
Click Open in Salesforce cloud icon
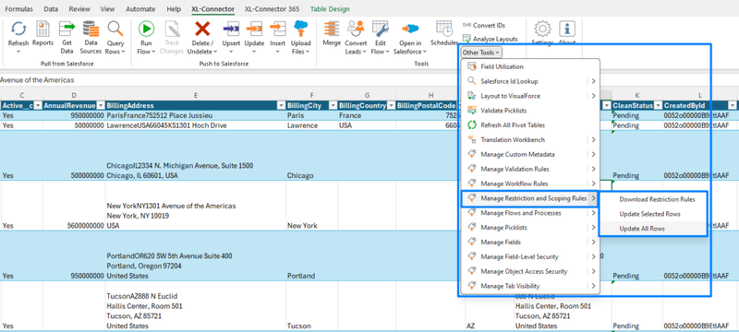pos(410,29)
